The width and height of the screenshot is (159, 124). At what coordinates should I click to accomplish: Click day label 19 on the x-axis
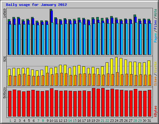[x=93, y=121]
